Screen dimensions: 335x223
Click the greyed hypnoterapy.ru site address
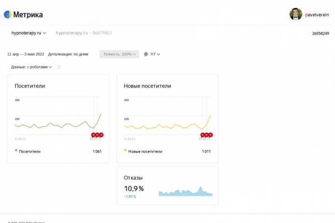click(x=72, y=33)
